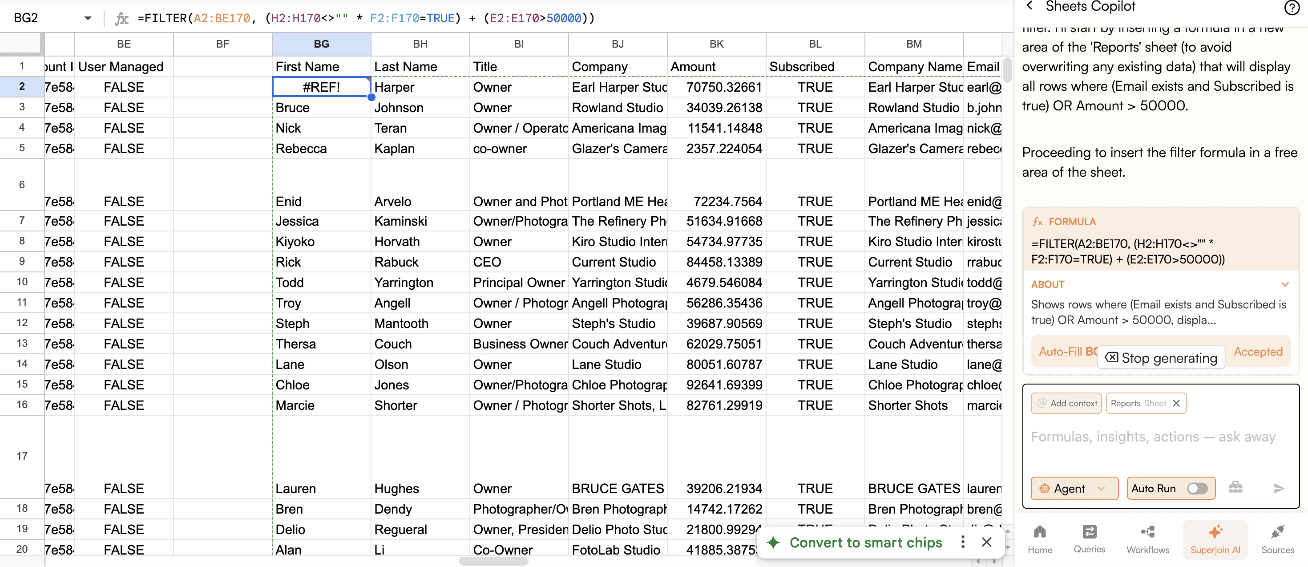
Task: Click the Company Name header cell in BM
Action: click(x=914, y=67)
